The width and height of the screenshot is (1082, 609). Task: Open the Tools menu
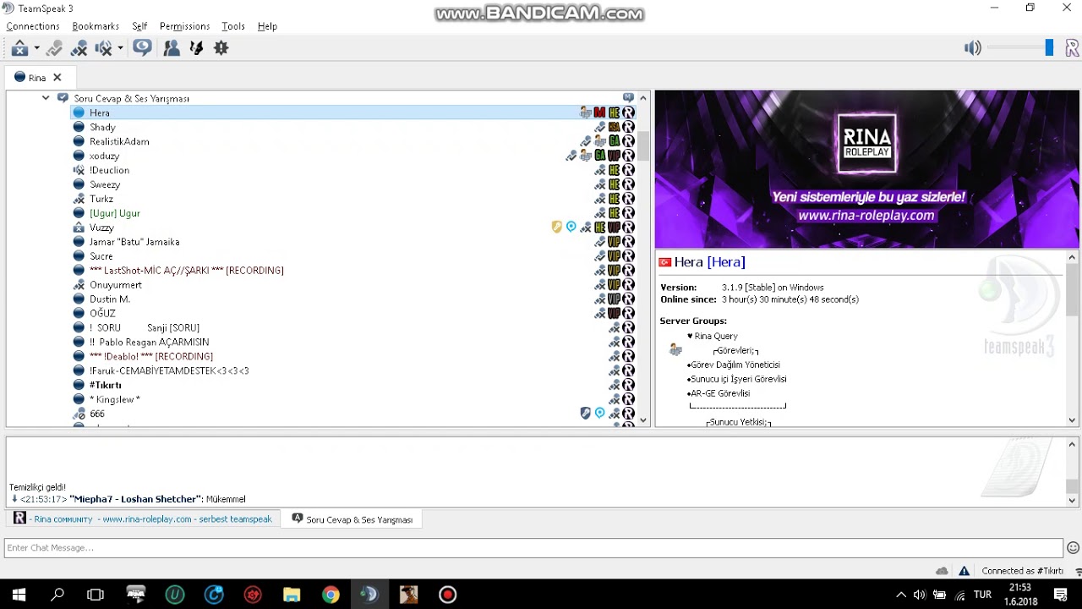pyautogui.click(x=233, y=26)
